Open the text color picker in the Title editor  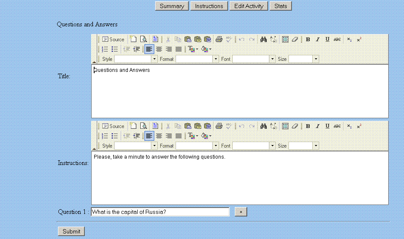pos(193,49)
